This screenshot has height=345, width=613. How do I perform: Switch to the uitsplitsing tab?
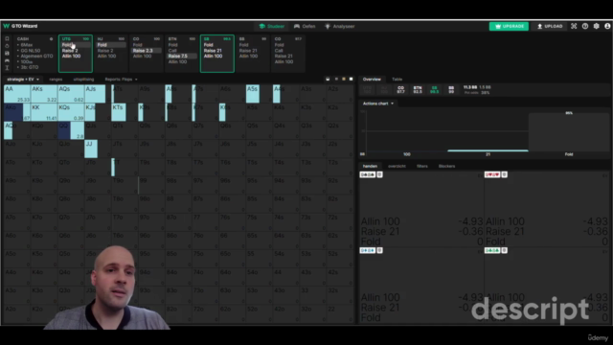pyautogui.click(x=83, y=80)
